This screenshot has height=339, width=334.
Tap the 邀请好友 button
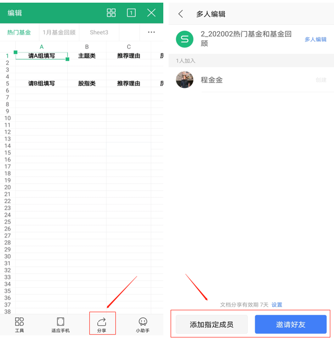[291, 324]
